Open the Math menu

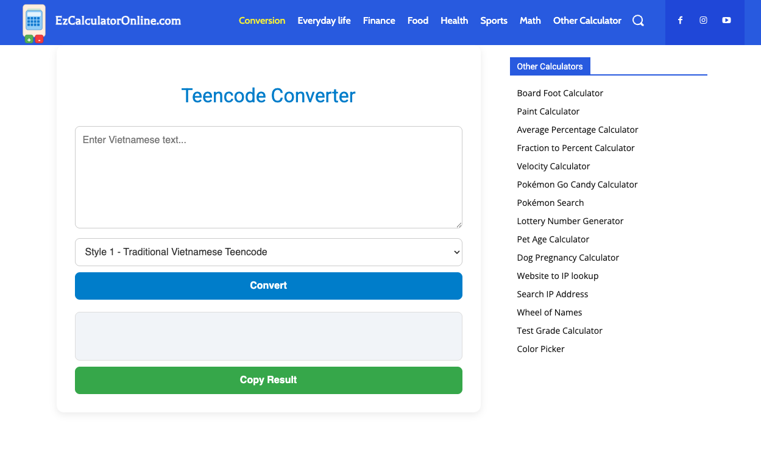[x=530, y=20]
